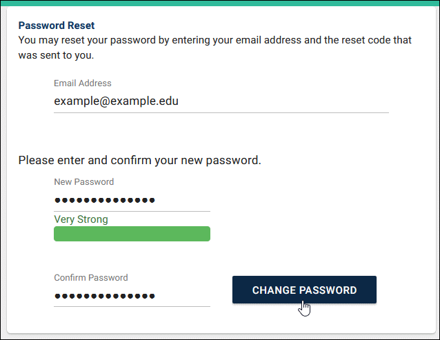Image resolution: width=440 pixels, height=340 pixels.
Task: Click the underline below Confirm Password field
Action: click(132, 306)
